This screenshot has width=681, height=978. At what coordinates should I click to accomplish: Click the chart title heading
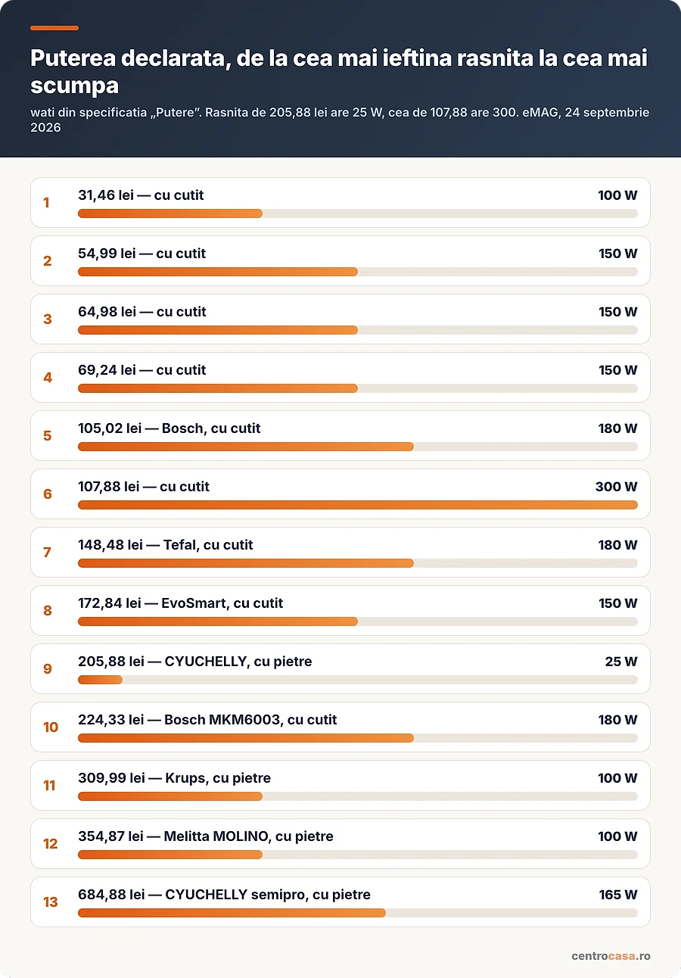[x=339, y=72]
